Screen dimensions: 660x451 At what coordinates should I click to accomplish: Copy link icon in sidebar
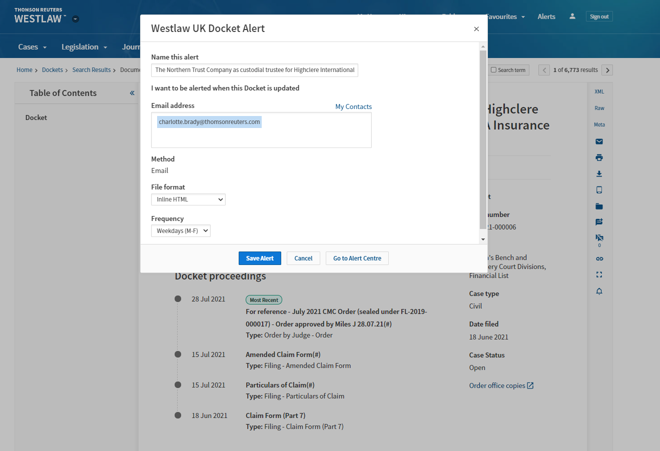599,258
